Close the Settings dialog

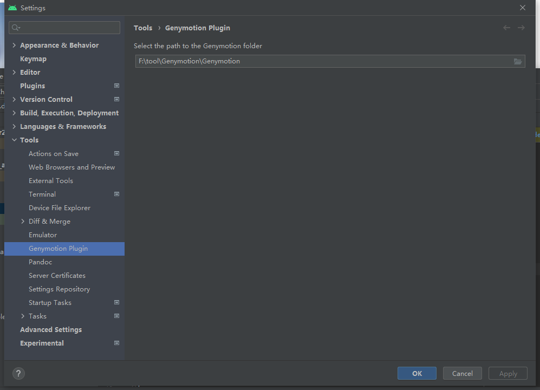click(523, 8)
